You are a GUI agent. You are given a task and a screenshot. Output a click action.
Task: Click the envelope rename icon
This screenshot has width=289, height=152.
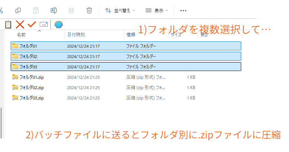click(44, 24)
